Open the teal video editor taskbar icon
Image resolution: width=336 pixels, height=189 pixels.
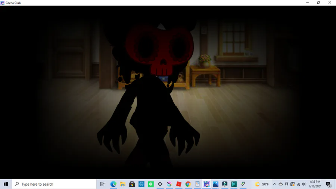(234, 184)
